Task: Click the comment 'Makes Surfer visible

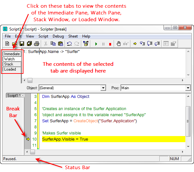Action: coord(61,133)
